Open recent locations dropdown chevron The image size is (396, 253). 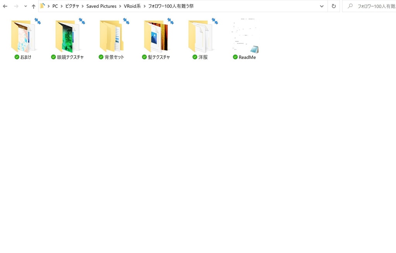click(26, 6)
